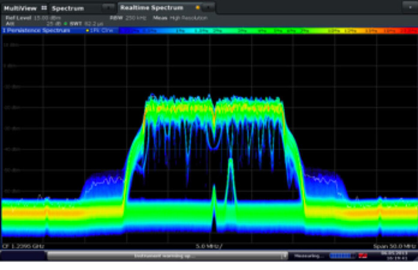Viewport: 418px width, 270px height.
Task: Expand the status message bar arrow
Action: tap(284, 256)
